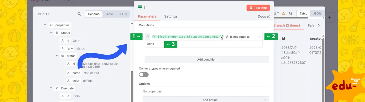Open the Settings tab

point(171,16)
